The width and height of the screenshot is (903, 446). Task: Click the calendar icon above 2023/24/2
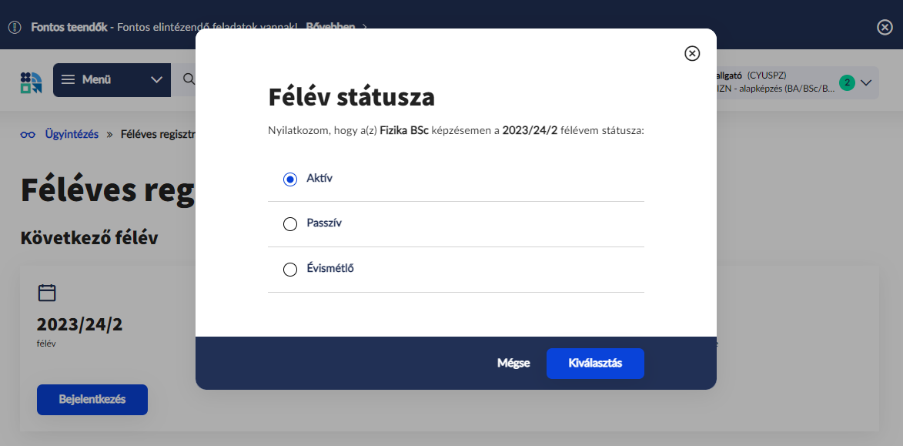click(47, 292)
